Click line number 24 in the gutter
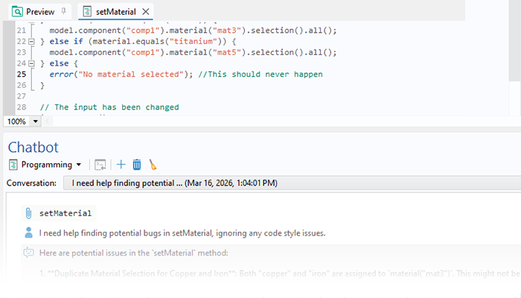 [x=22, y=63]
